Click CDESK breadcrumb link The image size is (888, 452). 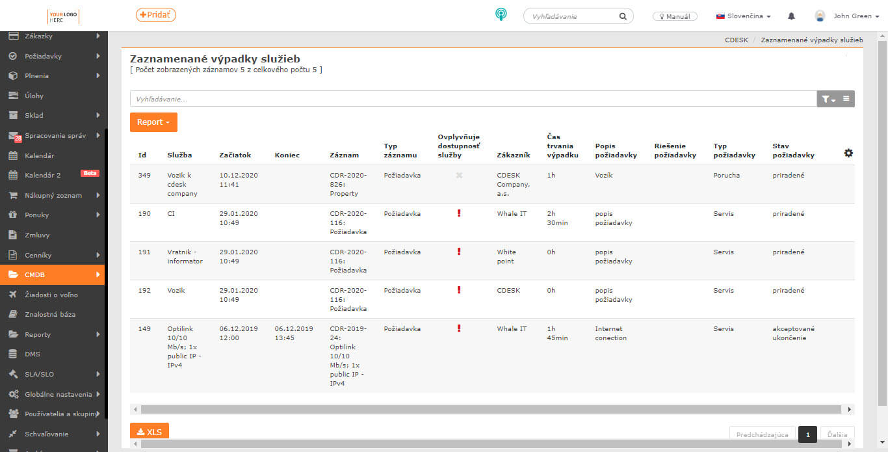pyautogui.click(x=737, y=40)
